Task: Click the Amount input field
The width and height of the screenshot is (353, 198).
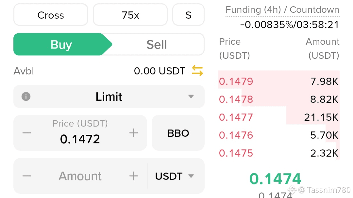Action: point(80,176)
